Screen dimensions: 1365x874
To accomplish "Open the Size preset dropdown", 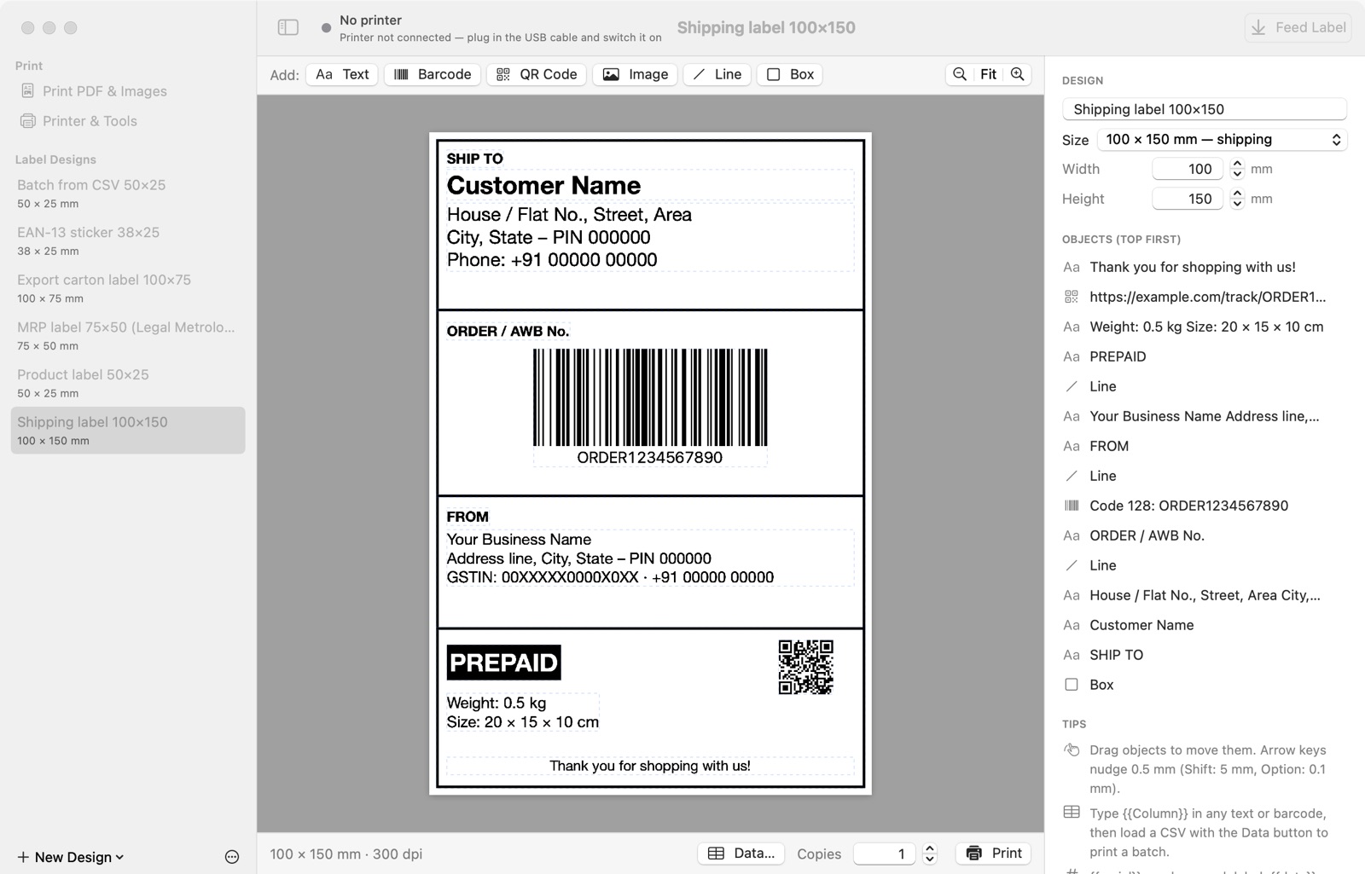I will coord(1221,139).
